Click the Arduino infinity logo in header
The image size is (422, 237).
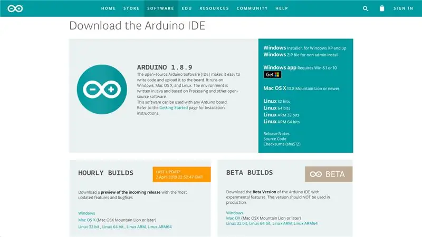pyautogui.click(x=15, y=8)
